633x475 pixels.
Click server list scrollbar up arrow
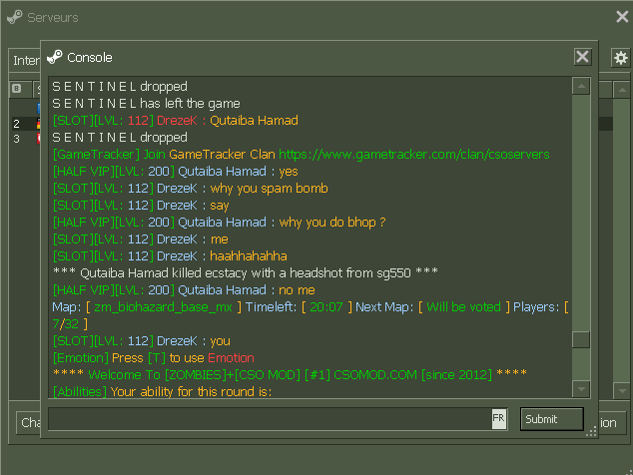coord(622,90)
